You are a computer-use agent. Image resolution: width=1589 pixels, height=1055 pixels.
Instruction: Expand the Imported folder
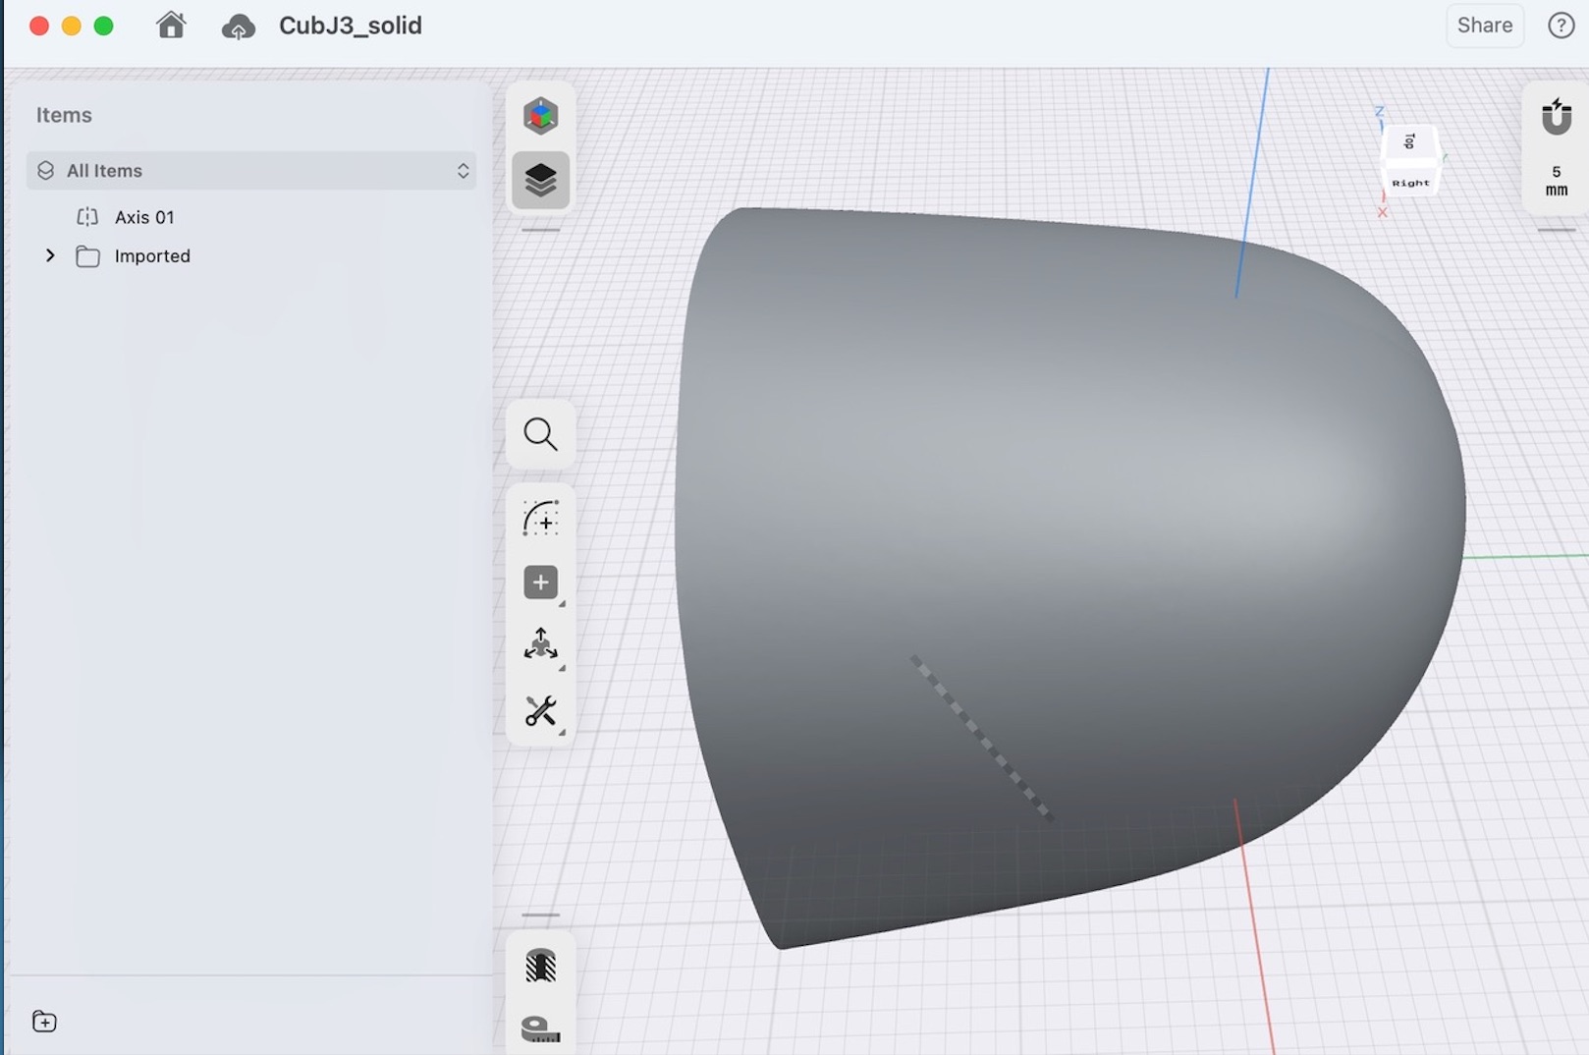[50, 255]
